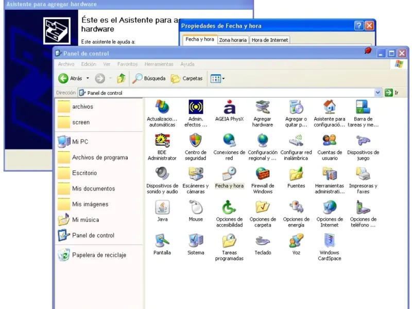
Task: Open the Java control panel
Action: (x=162, y=211)
